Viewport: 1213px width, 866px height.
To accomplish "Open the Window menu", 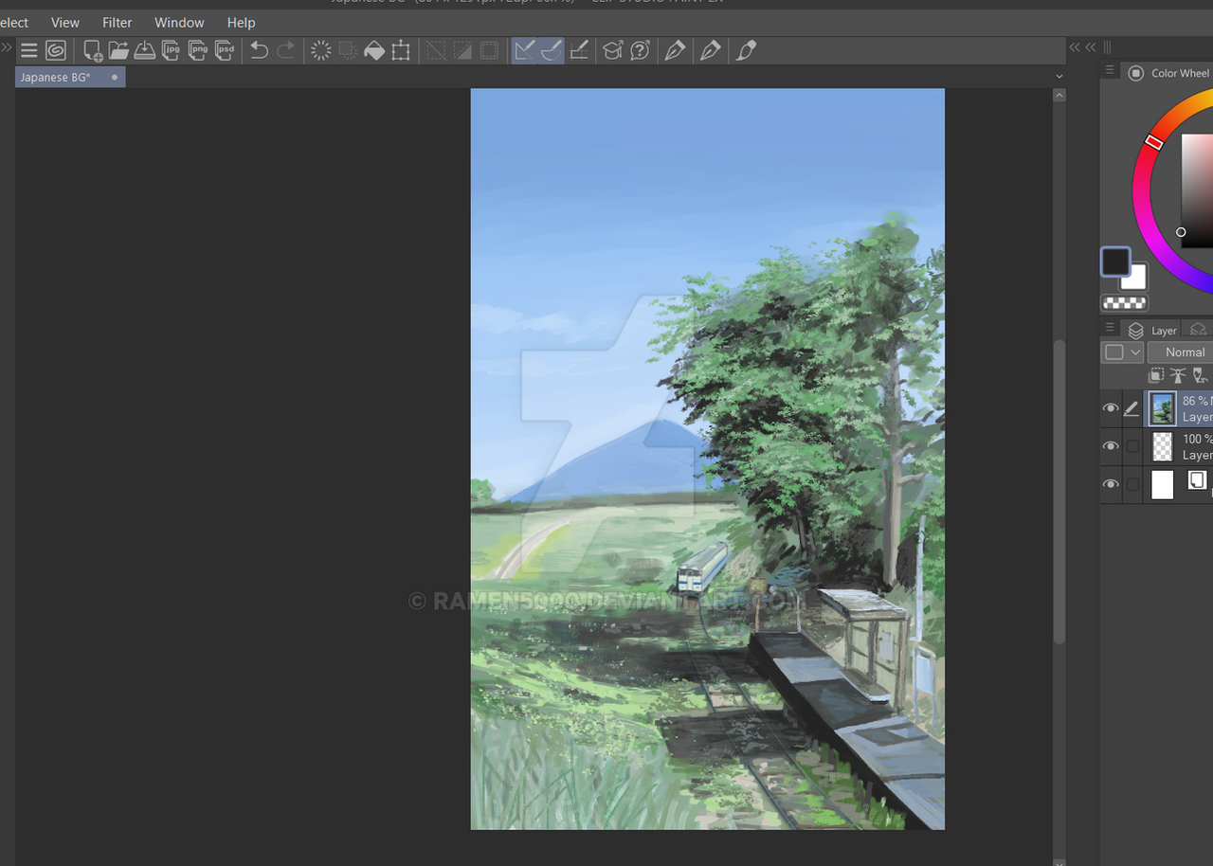I will (x=179, y=23).
